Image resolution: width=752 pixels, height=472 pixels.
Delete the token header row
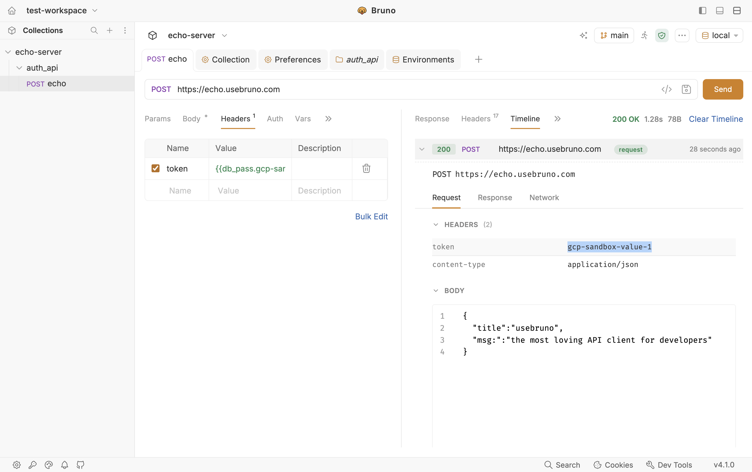tap(366, 168)
